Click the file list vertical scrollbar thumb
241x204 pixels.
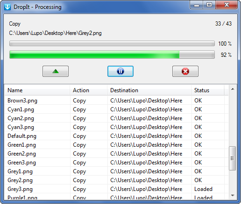233,158
